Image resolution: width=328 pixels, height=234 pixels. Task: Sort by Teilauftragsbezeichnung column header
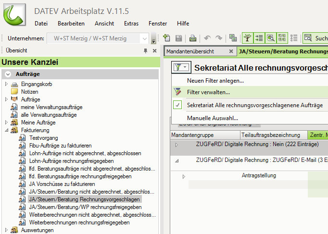274,135
